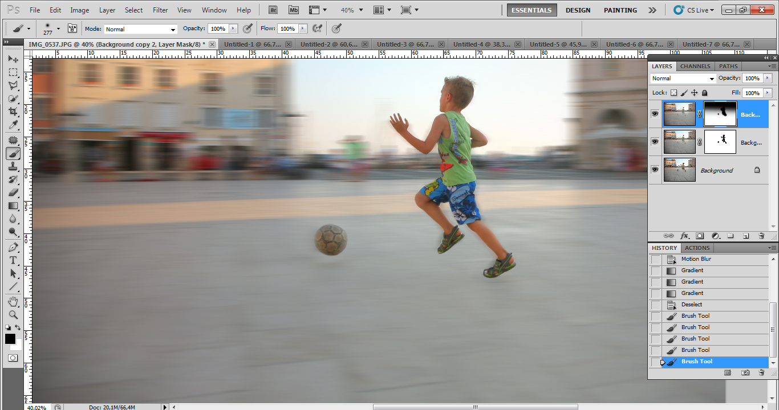Open the Filter menu

point(160,10)
